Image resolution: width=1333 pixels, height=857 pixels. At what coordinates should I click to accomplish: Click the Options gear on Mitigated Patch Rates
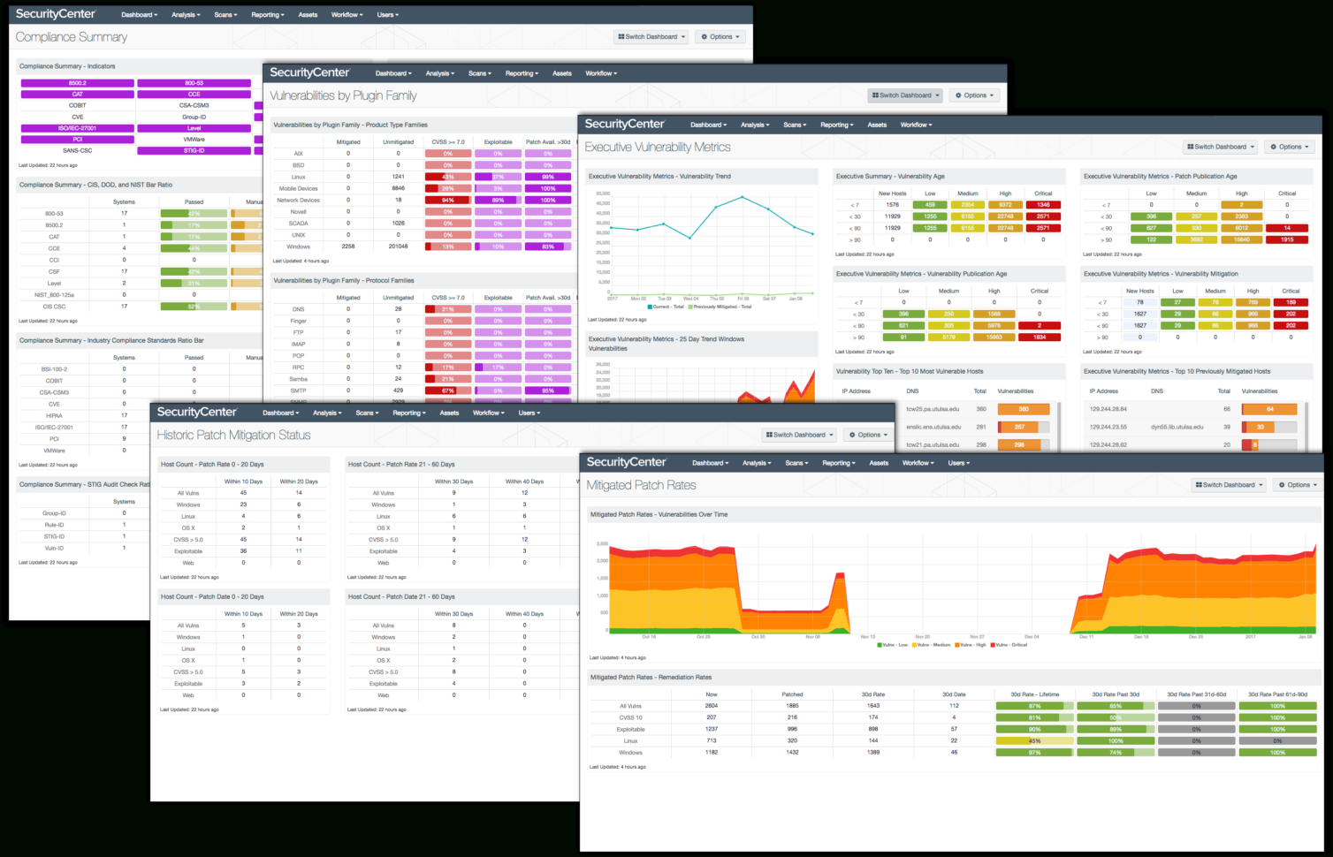[1283, 485]
